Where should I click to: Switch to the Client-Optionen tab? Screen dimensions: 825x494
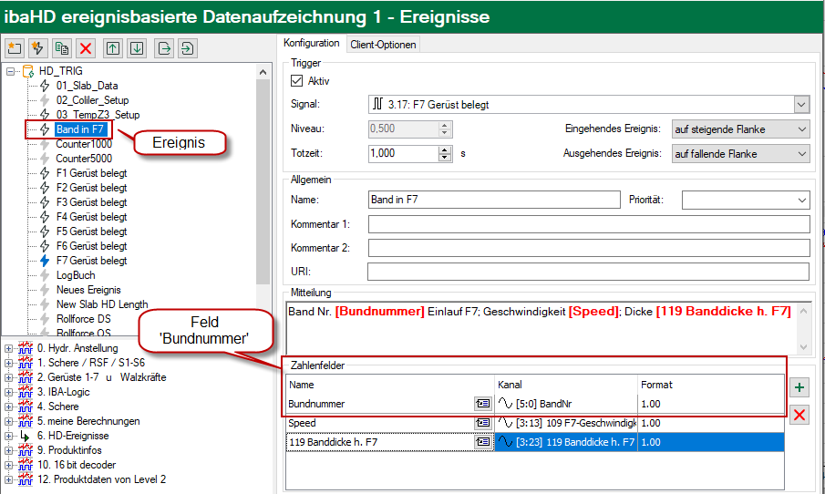click(x=383, y=44)
